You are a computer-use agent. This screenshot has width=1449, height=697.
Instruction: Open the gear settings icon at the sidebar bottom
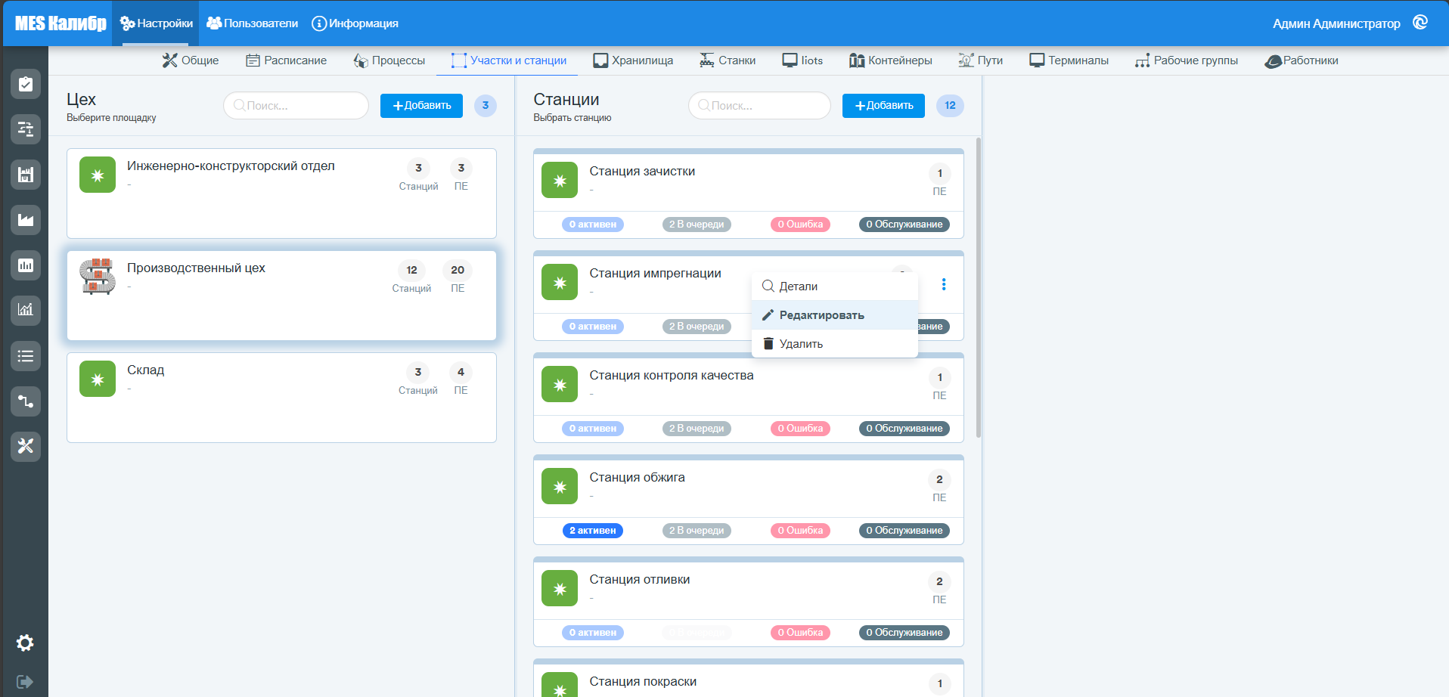point(25,643)
